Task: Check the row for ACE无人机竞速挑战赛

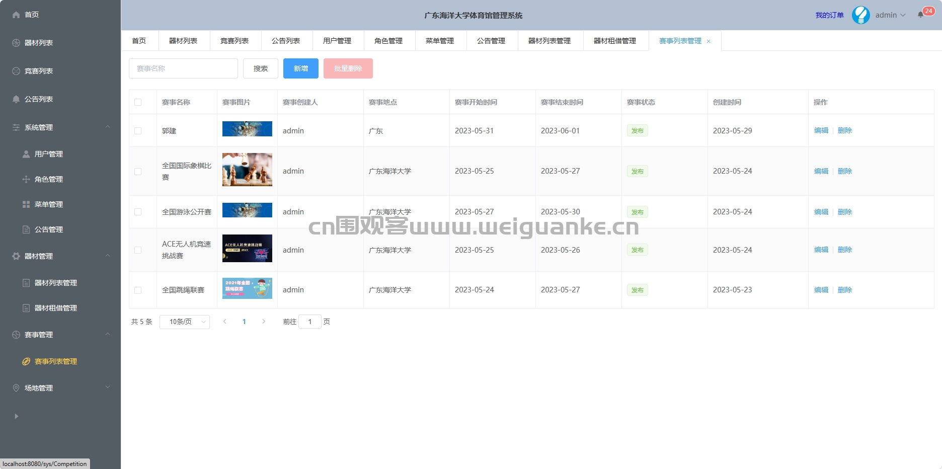Action: tap(138, 250)
